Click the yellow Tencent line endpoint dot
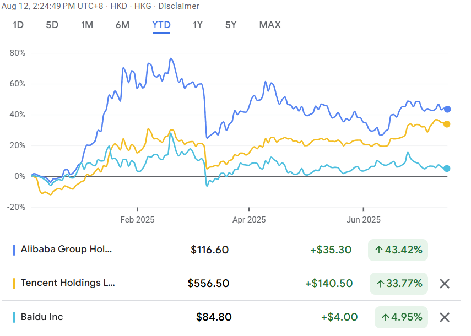The height and width of the screenshot is (336, 471). pos(447,124)
